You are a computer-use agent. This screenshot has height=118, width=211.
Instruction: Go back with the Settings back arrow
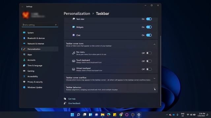[x=22, y=7]
